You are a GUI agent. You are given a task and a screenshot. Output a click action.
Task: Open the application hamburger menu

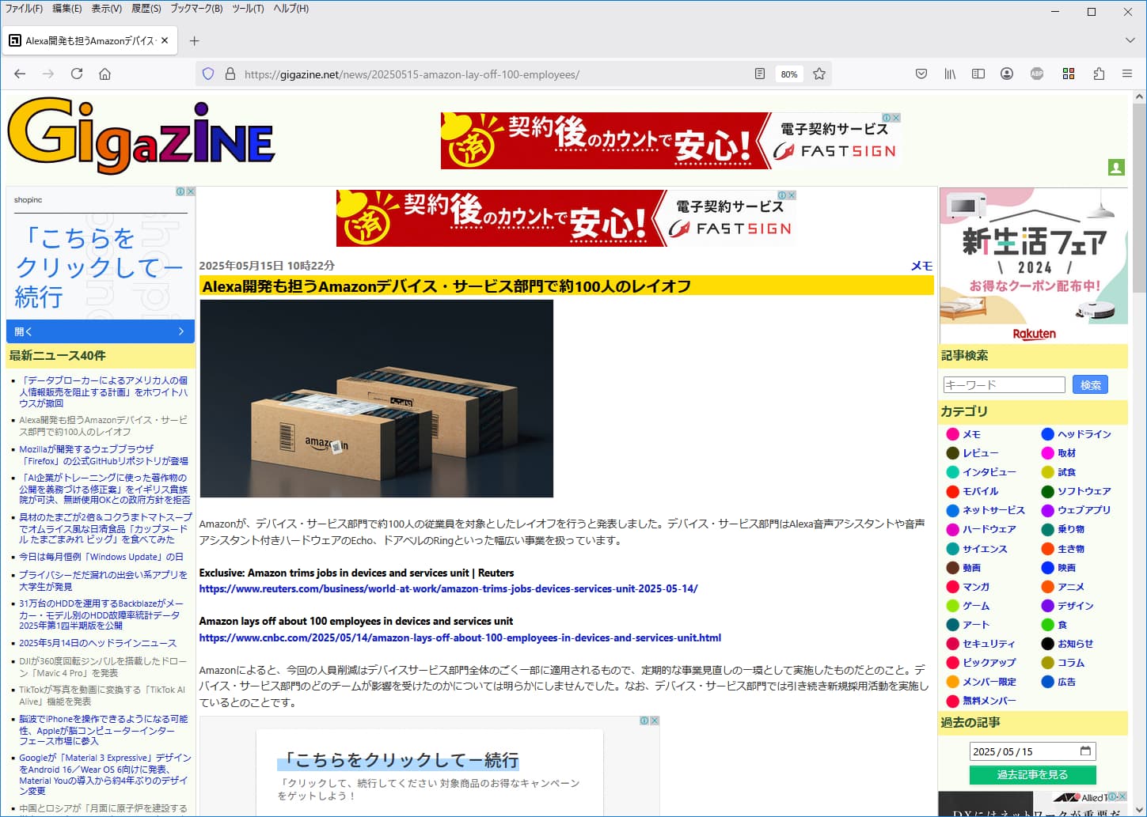pos(1127,74)
